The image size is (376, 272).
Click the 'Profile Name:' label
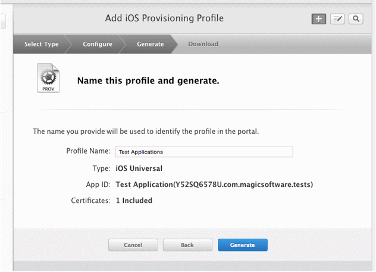pyautogui.click(x=88, y=151)
